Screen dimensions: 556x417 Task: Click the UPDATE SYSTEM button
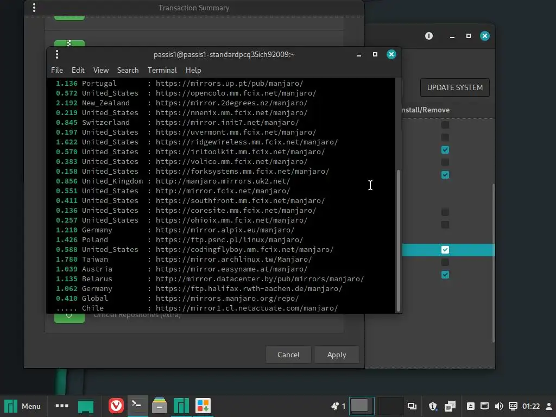pos(454,87)
